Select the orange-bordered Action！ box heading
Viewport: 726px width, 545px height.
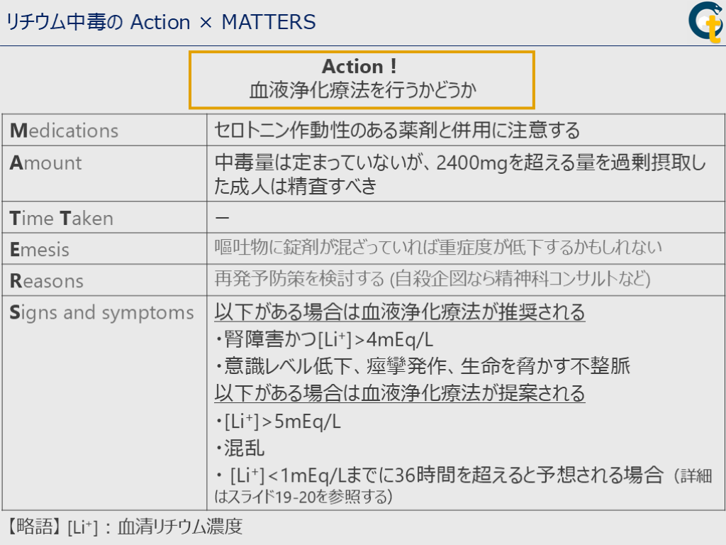tap(360, 67)
